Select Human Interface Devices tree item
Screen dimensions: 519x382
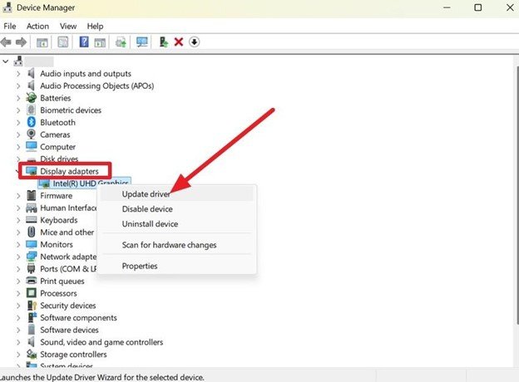pyautogui.click(x=68, y=208)
